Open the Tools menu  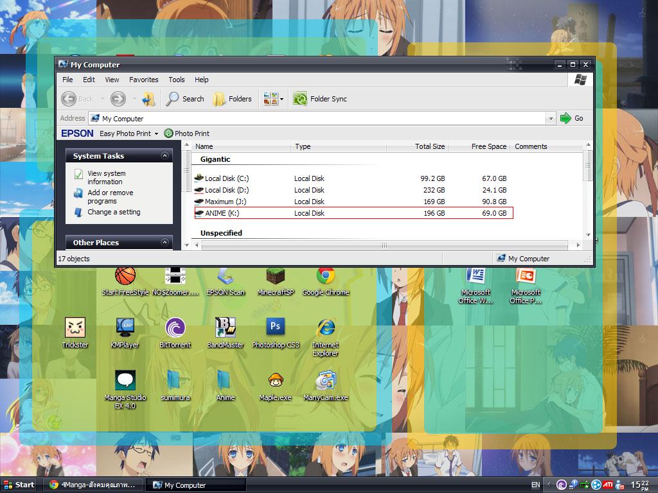point(177,80)
